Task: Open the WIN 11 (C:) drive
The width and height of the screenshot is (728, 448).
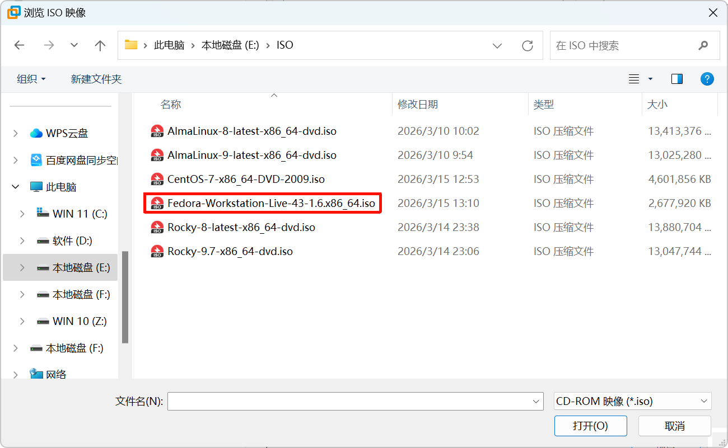Action: click(x=80, y=214)
